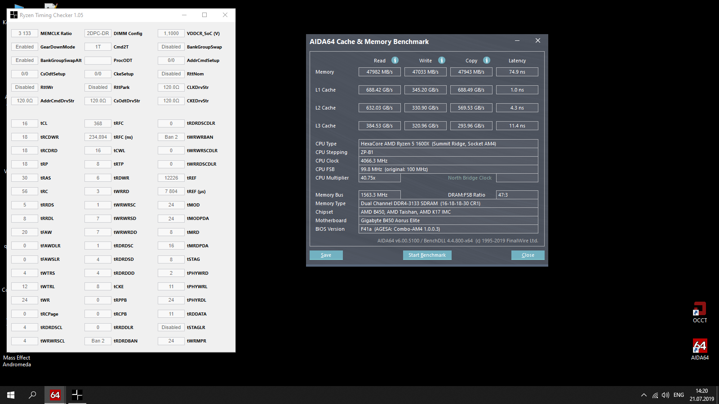Click the tRC value 56
Screen dimensions: 719x404
pos(25,191)
